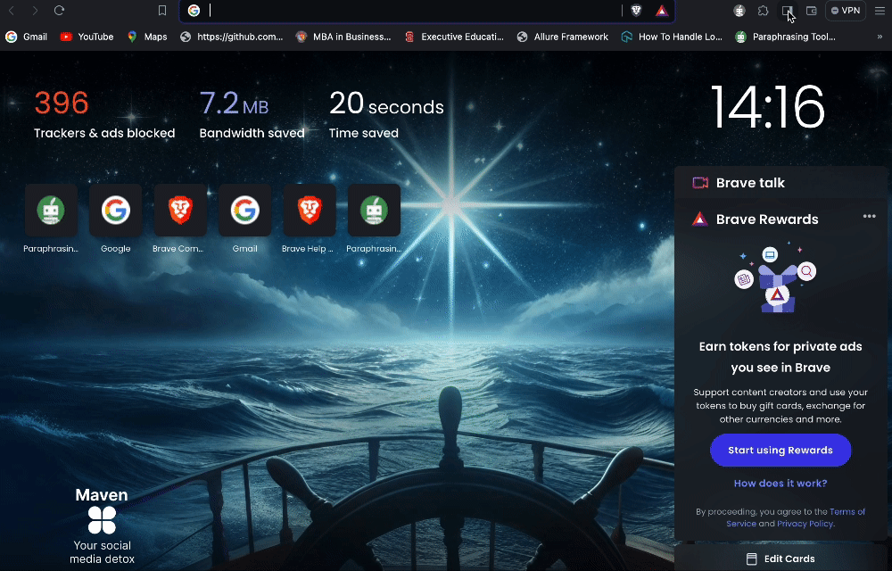Open the Extensions puzzle piece icon
The width and height of the screenshot is (892, 571).
(764, 11)
